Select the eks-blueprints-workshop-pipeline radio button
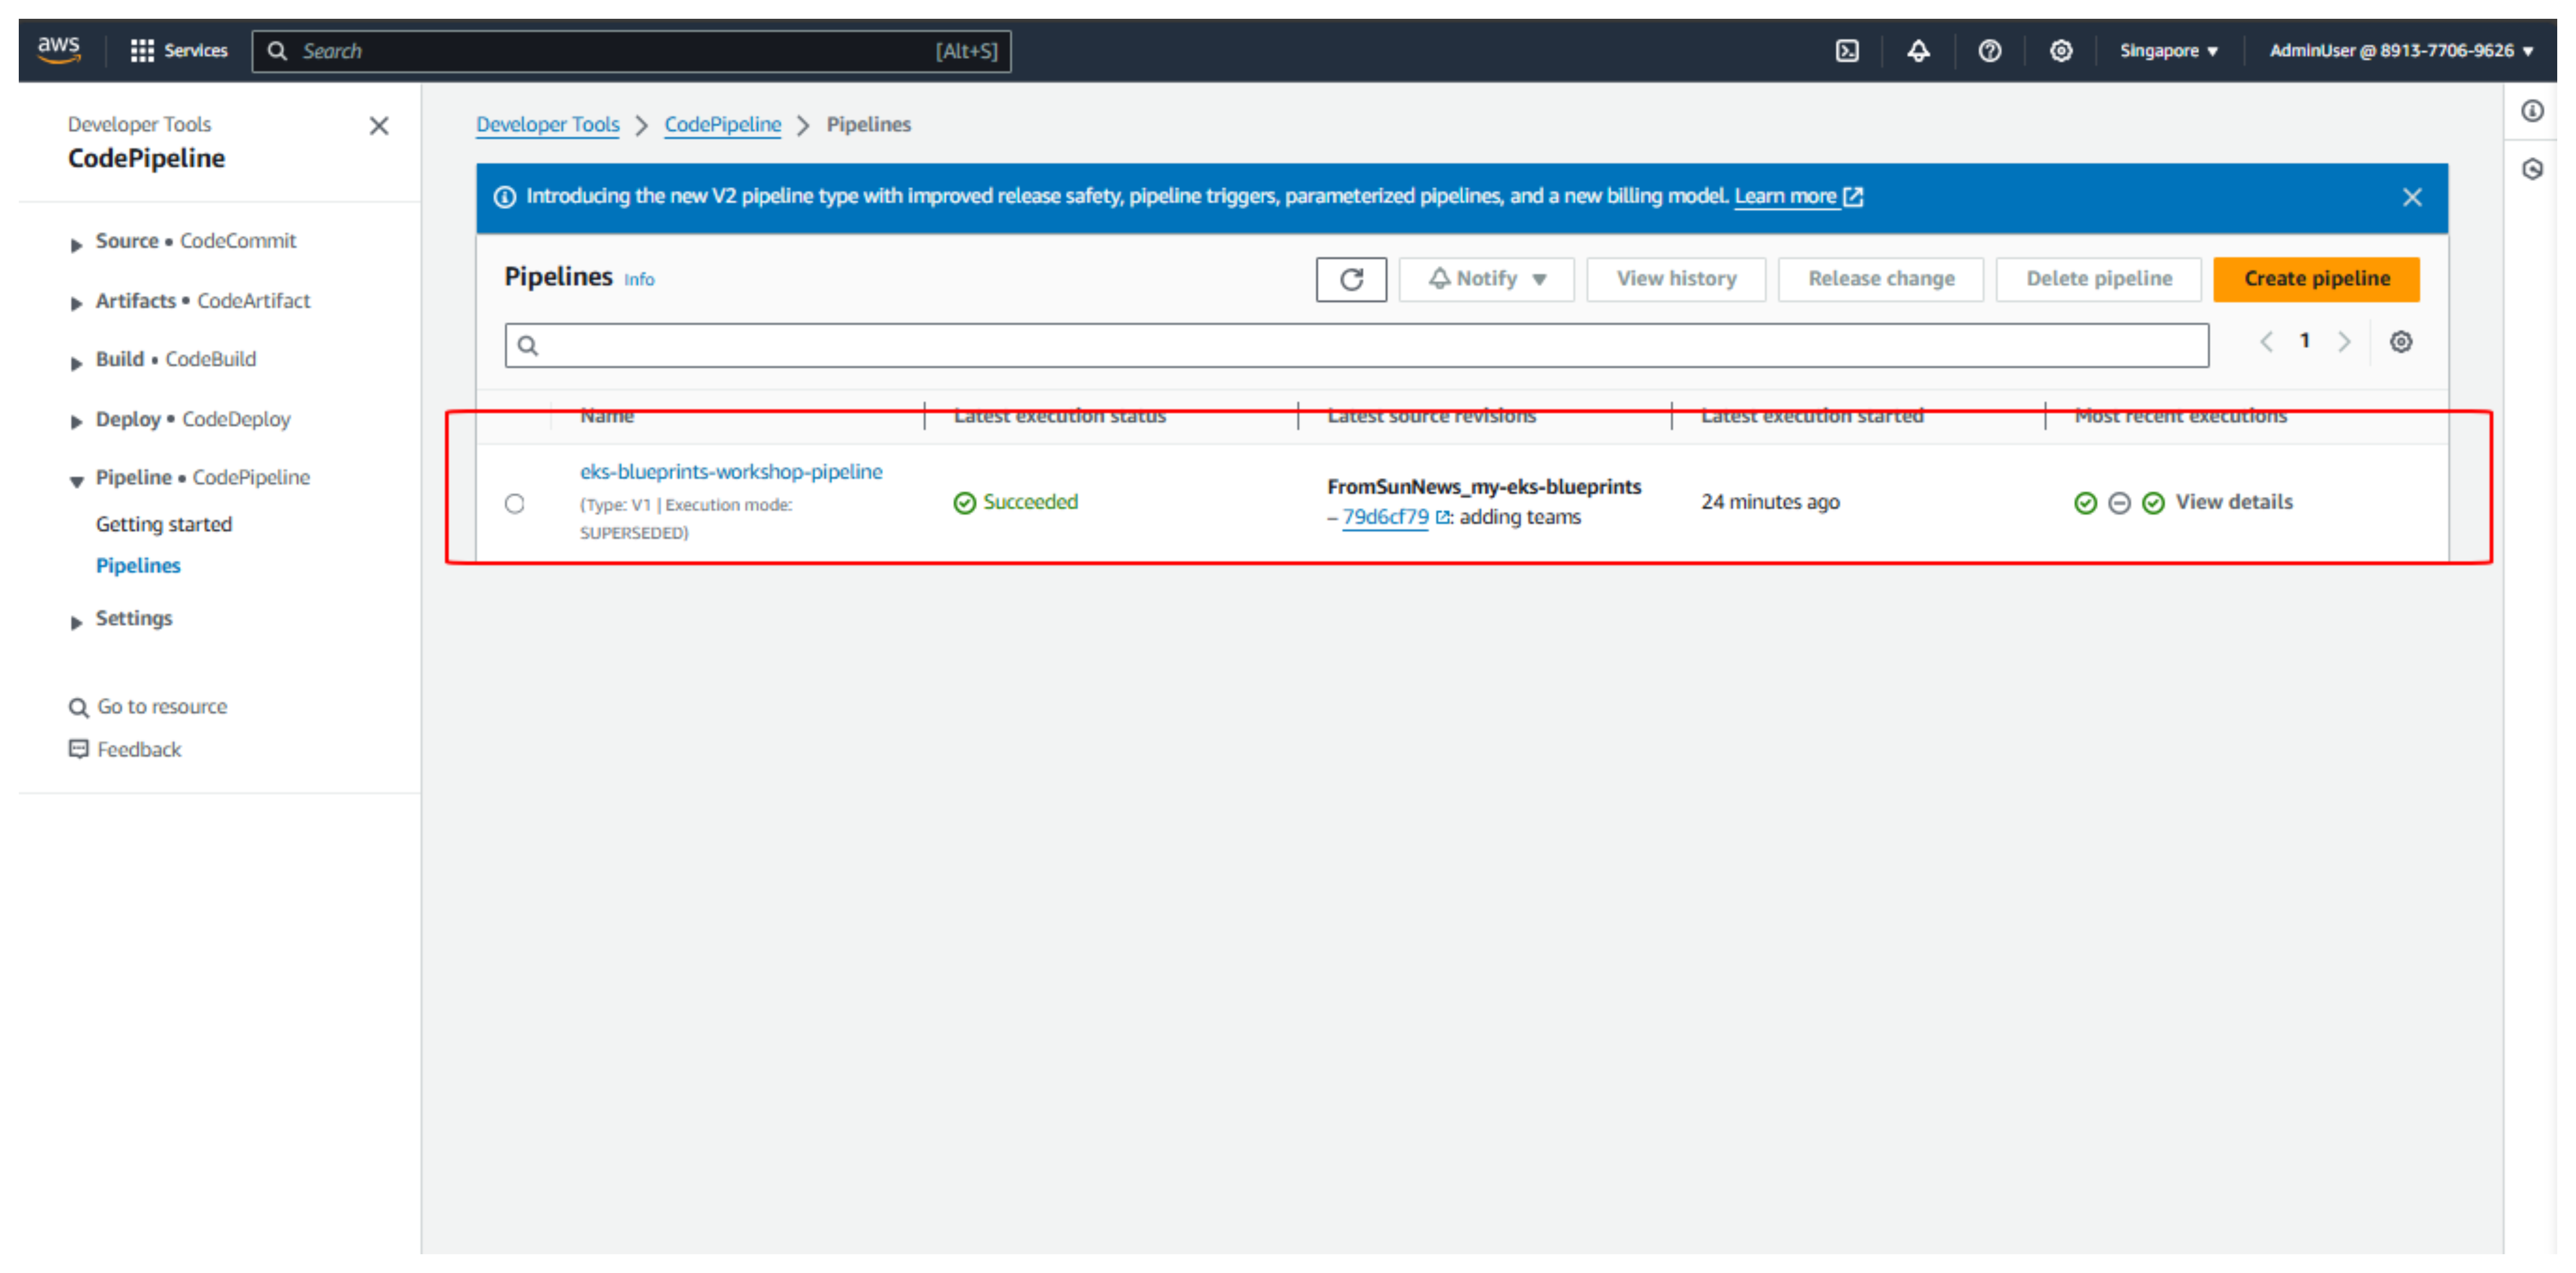2576x1273 pixels. (x=515, y=503)
